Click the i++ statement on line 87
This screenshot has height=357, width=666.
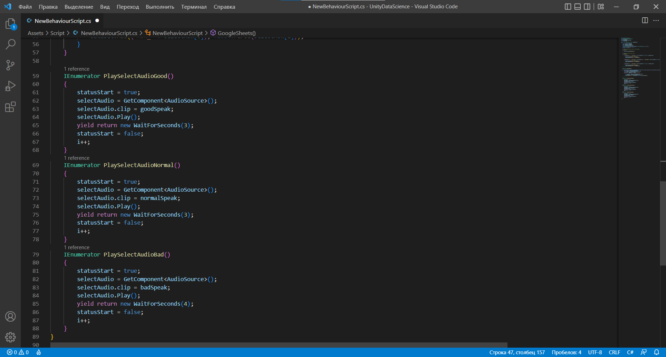(83, 320)
